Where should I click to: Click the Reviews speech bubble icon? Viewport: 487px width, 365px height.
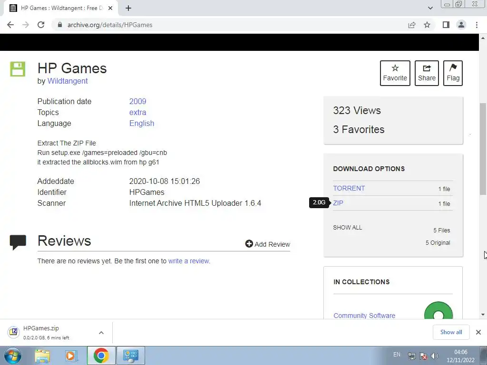point(18,242)
